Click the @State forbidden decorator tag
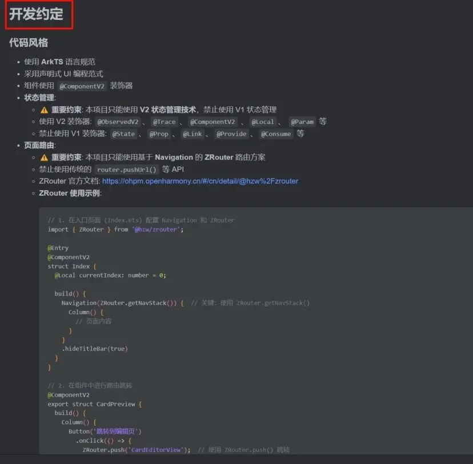Screen dimensions: 473x464 (123, 134)
